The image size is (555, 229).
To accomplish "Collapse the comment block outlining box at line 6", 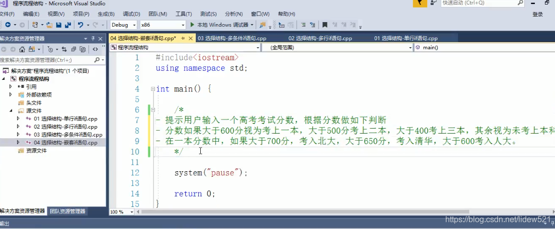I will [153, 110].
